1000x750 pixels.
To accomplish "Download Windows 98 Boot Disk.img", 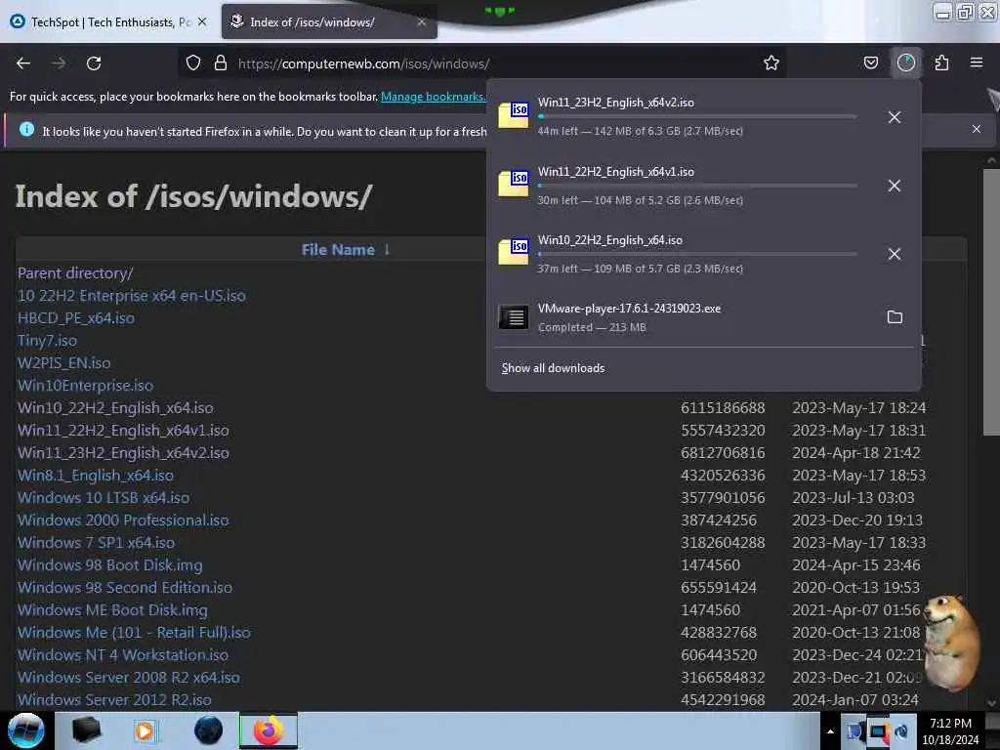I will click(x=109, y=565).
